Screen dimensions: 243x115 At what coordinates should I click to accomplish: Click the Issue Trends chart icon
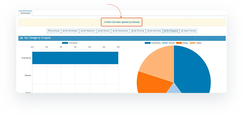[x=182, y=31]
